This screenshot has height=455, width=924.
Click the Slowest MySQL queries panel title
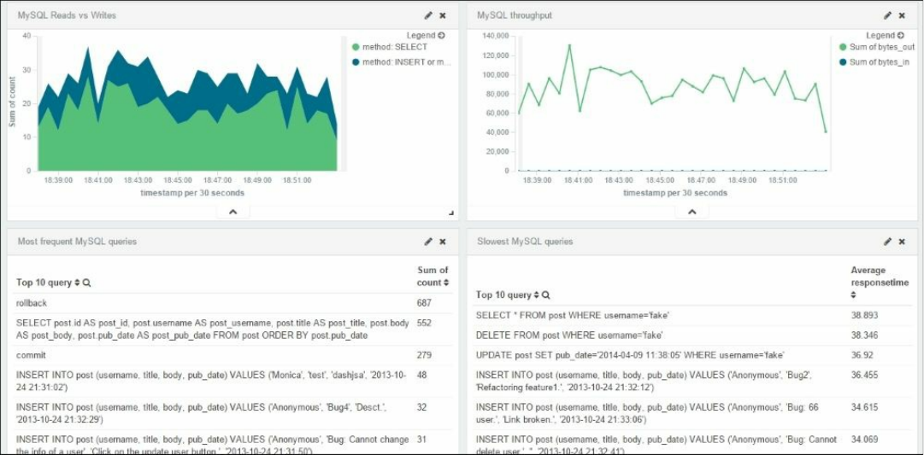pos(525,242)
